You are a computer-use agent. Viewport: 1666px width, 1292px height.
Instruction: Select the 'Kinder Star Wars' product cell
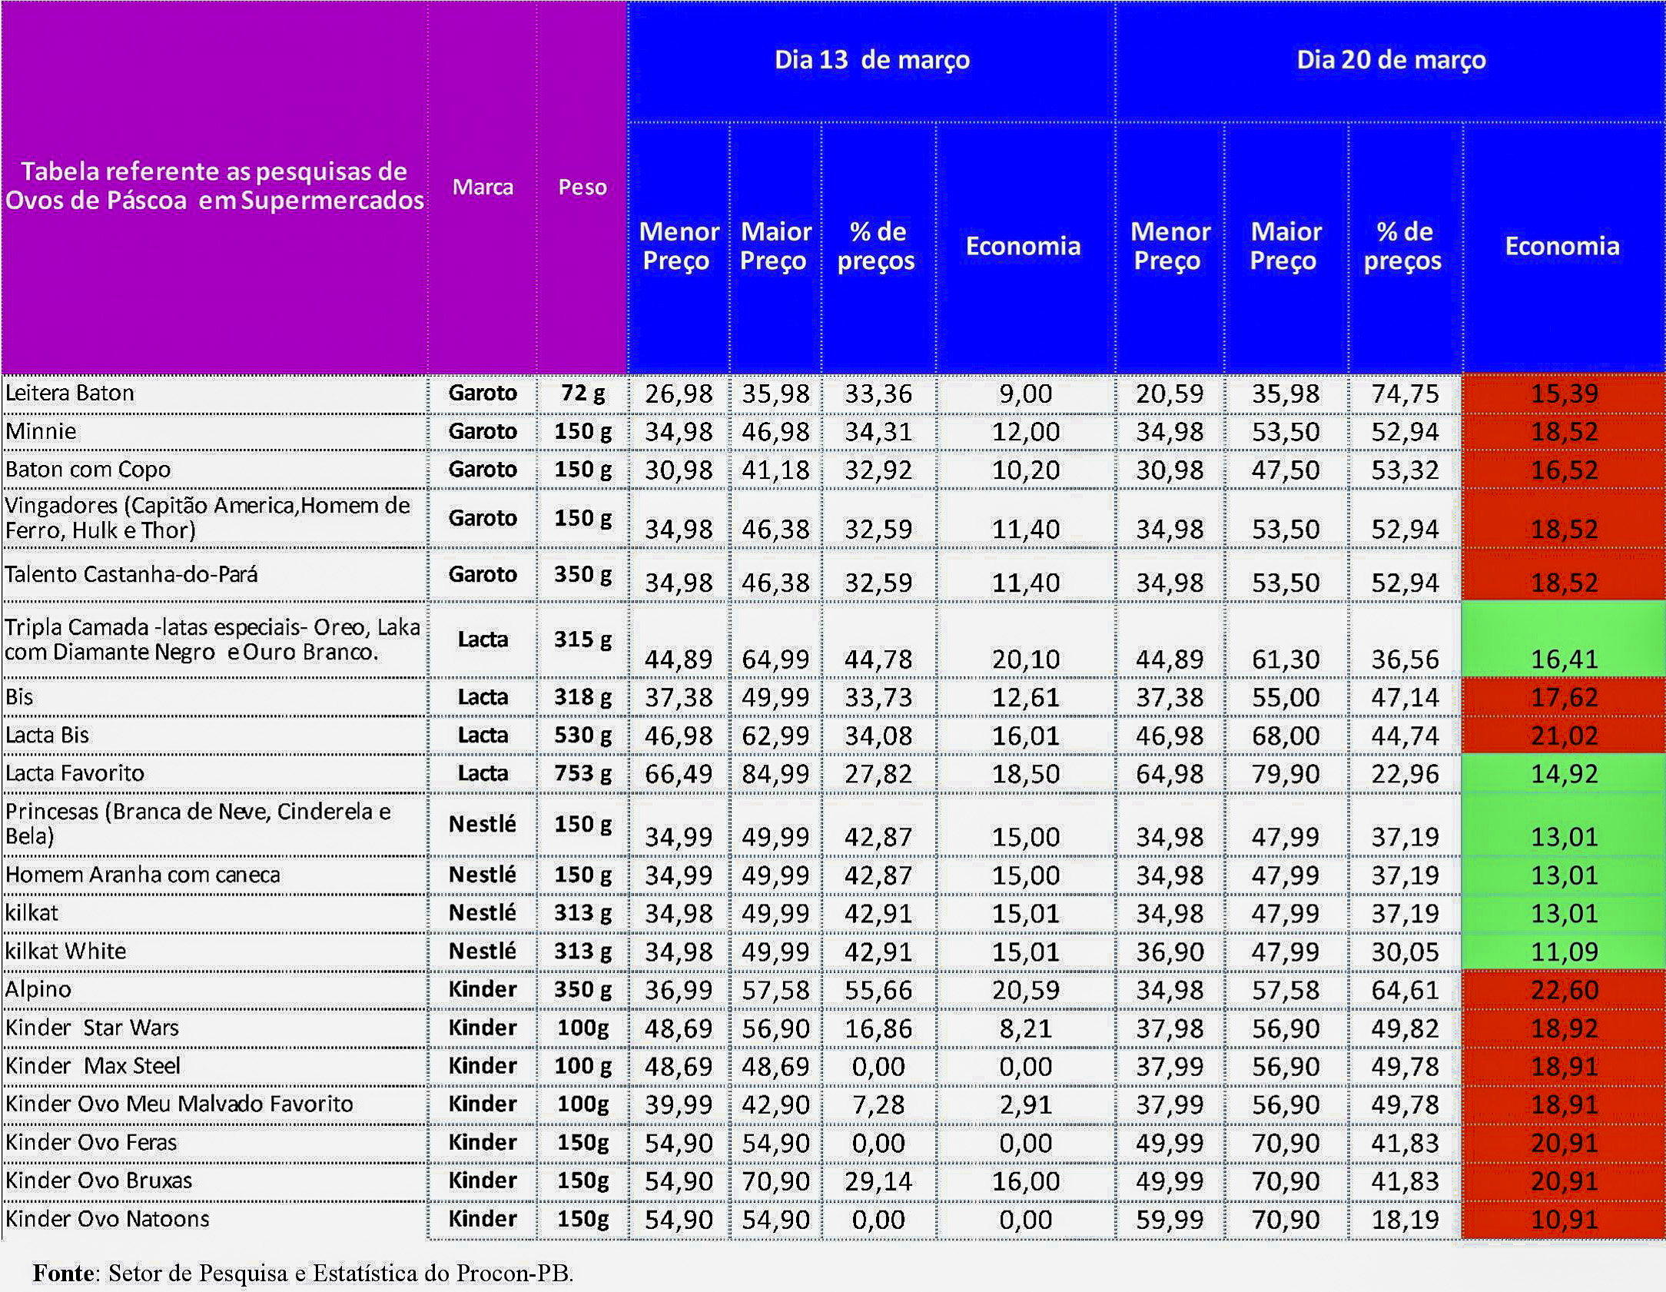click(x=92, y=1028)
